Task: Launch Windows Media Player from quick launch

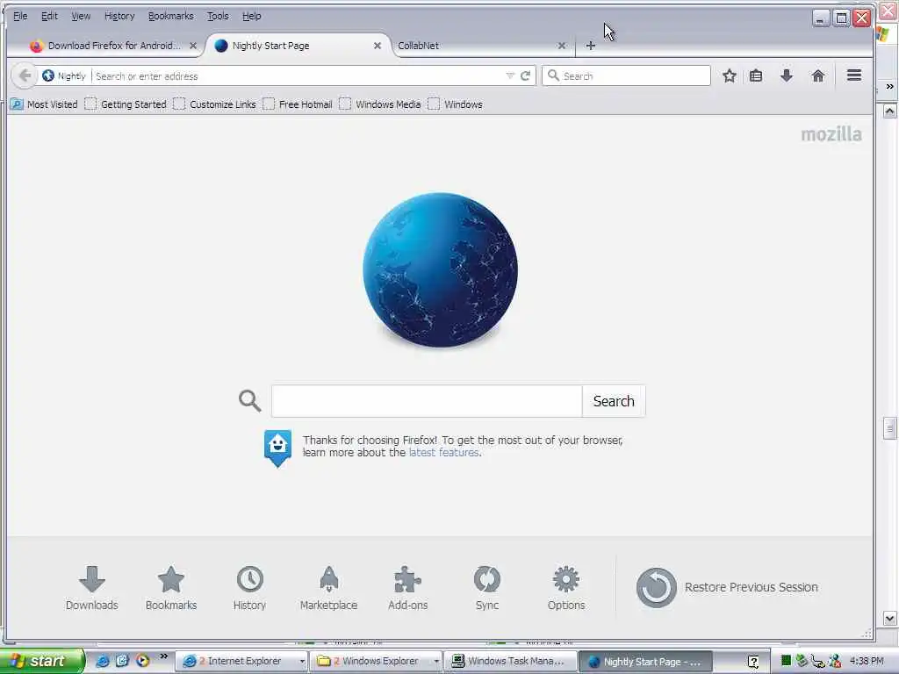Action: [x=143, y=662]
